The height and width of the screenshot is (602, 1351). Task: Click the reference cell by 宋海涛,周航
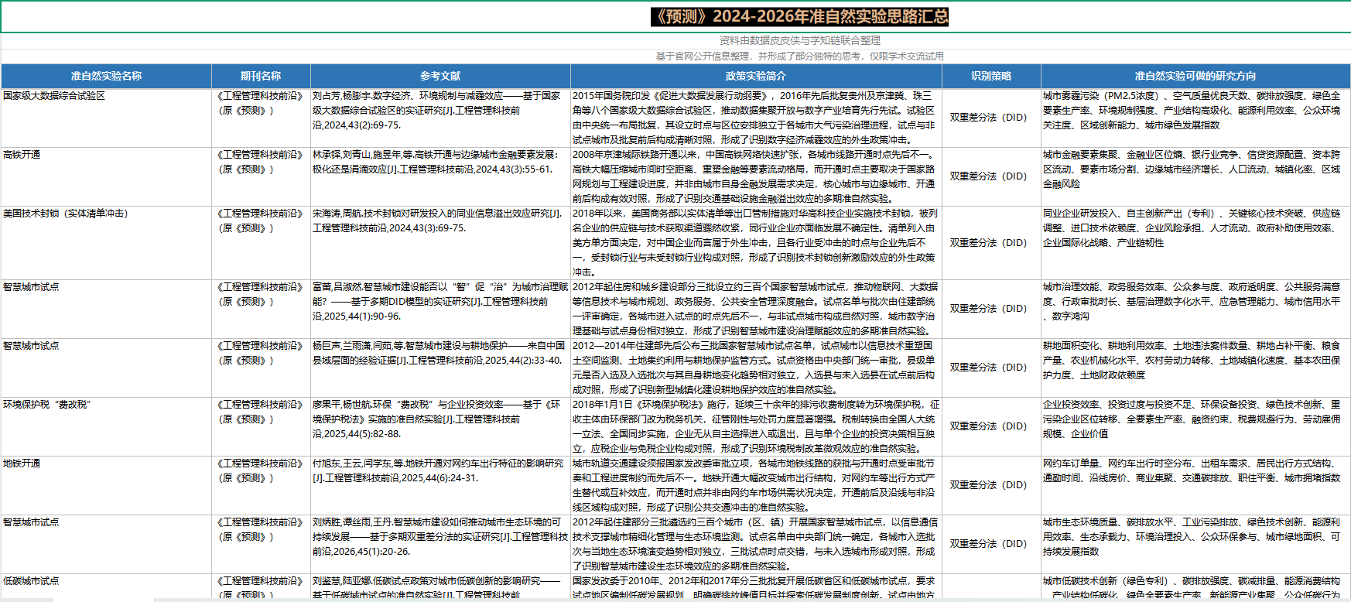[440, 243]
